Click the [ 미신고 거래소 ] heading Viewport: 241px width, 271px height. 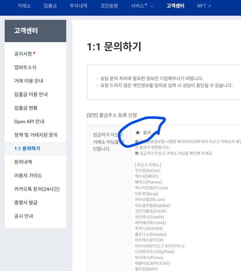pos(148,165)
